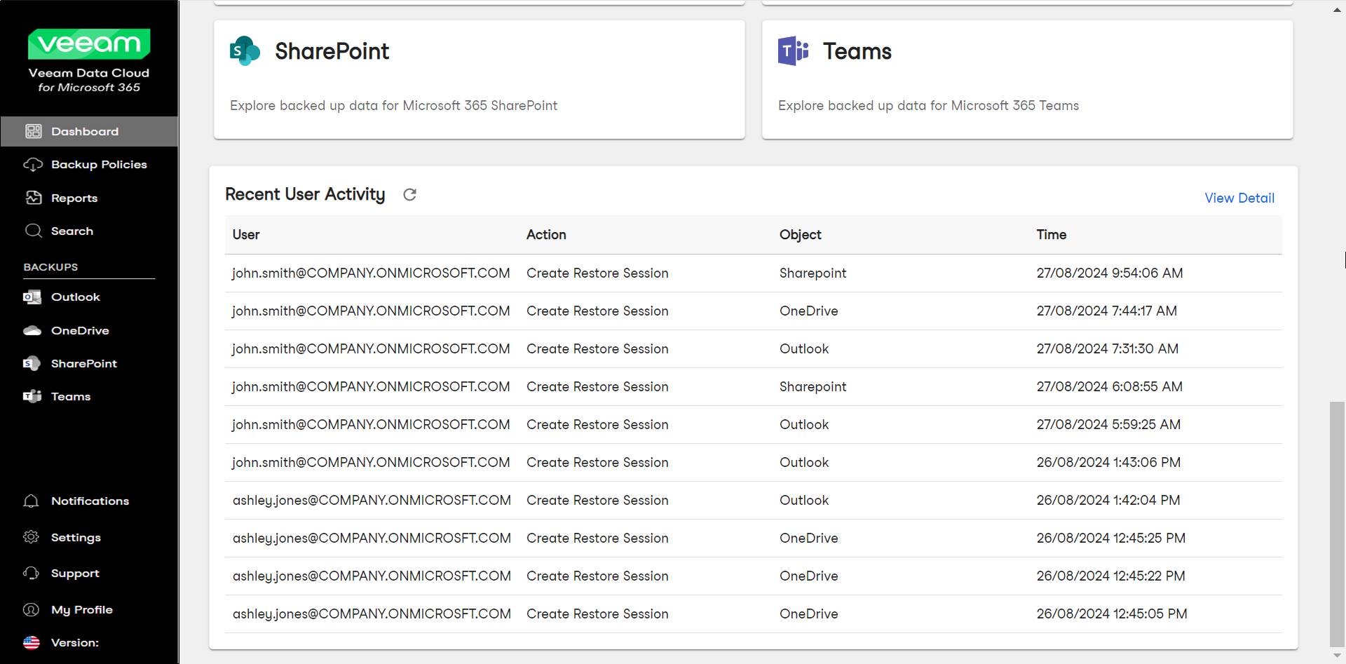Open the Teams card title
This screenshot has width=1346, height=664.
(x=857, y=51)
